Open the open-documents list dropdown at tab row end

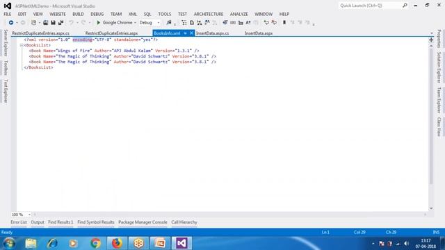pos(432,33)
